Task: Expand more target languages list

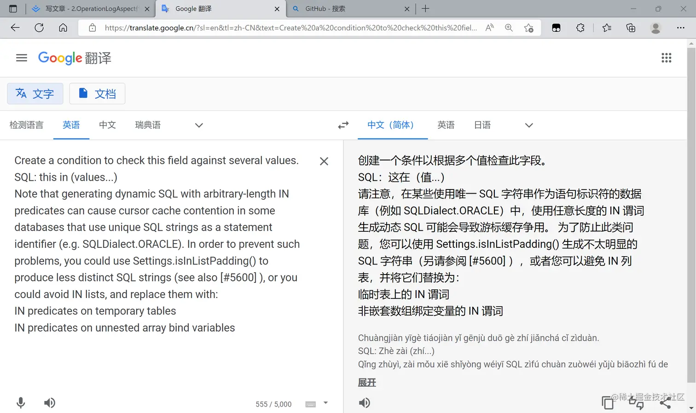Action: point(529,125)
